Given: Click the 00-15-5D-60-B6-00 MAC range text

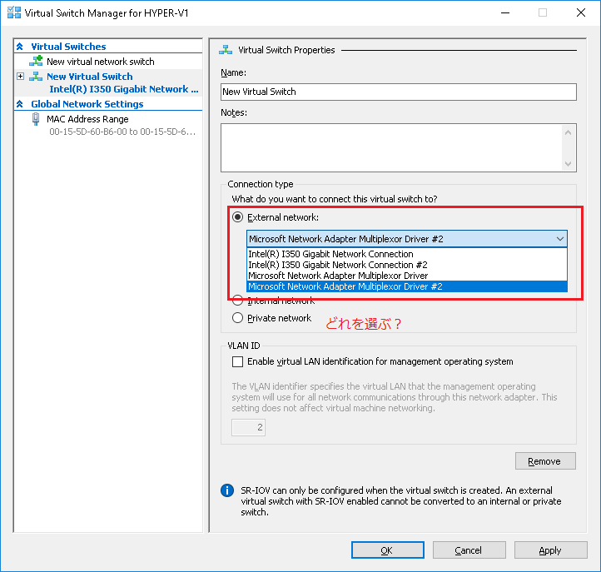Looking at the screenshot, I should [122, 132].
